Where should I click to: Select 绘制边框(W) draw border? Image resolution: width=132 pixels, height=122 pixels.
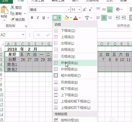(x=75, y=120)
